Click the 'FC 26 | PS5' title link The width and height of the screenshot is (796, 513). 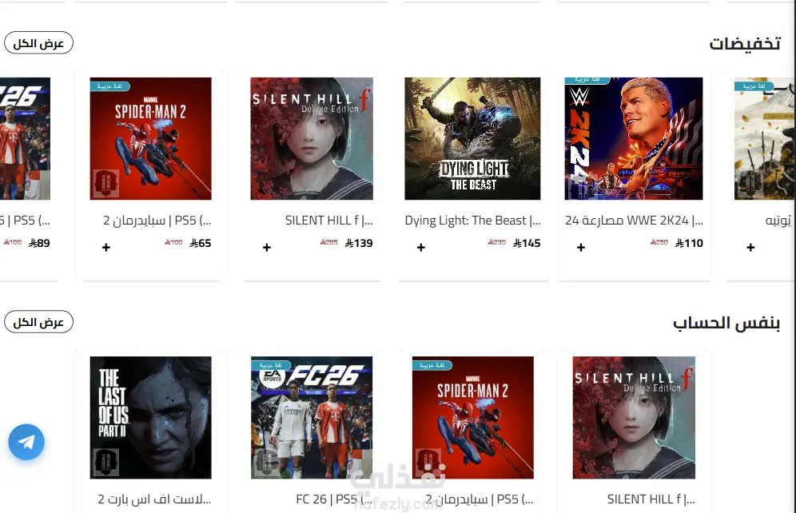pyautogui.click(x=334, y=499)
